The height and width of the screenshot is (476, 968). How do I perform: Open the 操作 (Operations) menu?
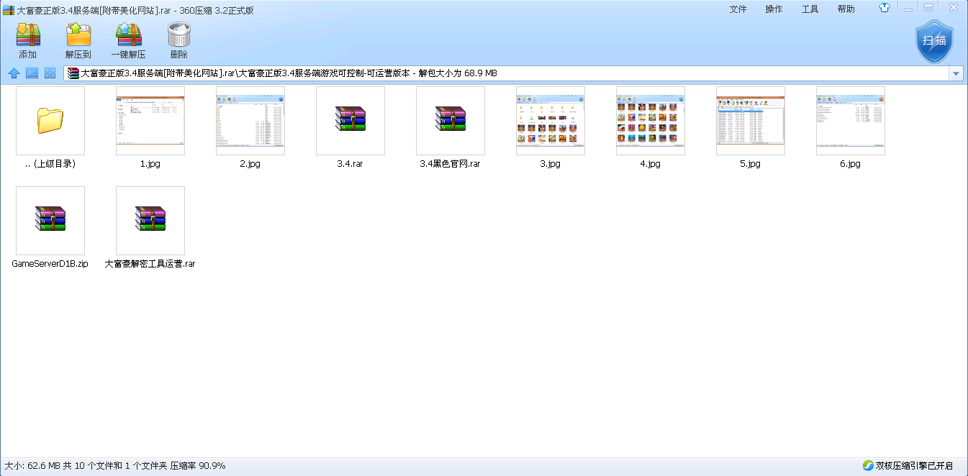pyautogui.click(x=774, y=9)
